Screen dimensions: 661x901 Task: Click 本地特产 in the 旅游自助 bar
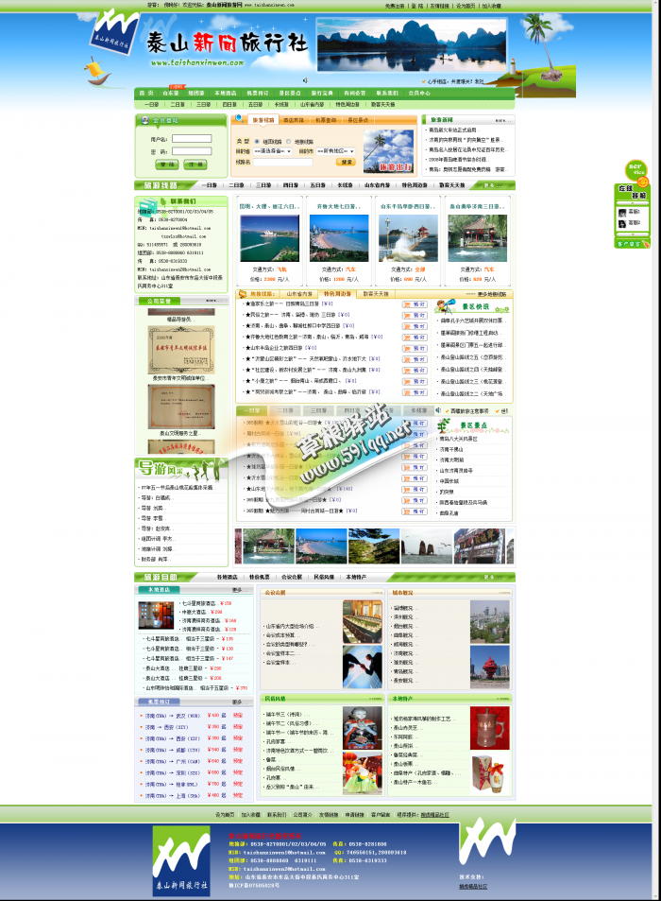click(x=356, y=577)
